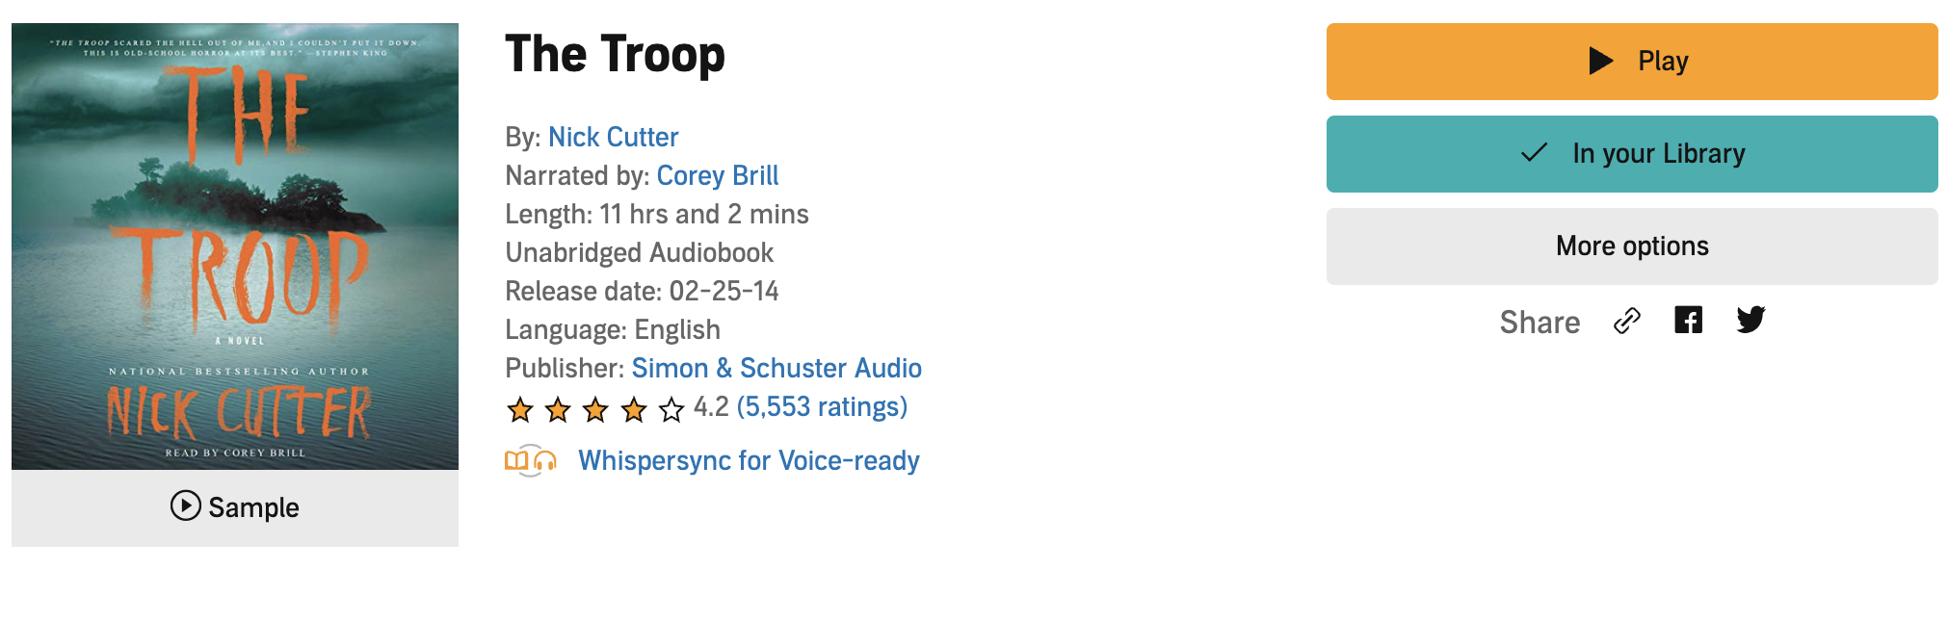Click the play triangle in the Play button
Screen dimensions: 1948x622
[1600, 61]
